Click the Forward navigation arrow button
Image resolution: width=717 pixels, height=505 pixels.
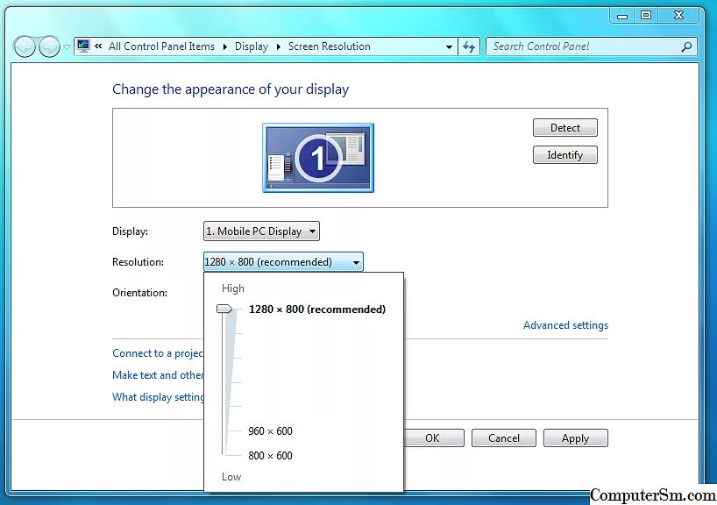click(49, 46)
